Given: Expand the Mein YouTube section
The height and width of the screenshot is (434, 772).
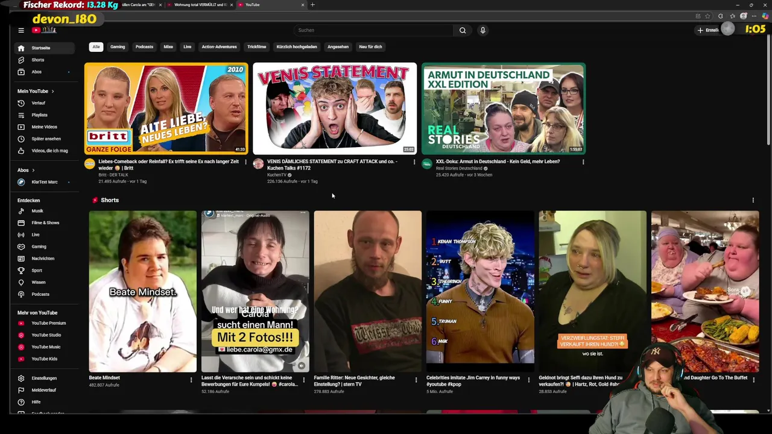Looking at the screenshot, I should 36,91.
